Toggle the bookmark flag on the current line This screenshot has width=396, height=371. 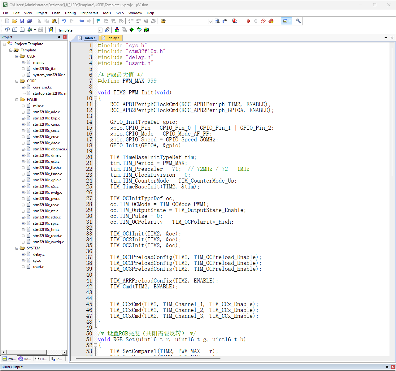click(x=98, y=21)
